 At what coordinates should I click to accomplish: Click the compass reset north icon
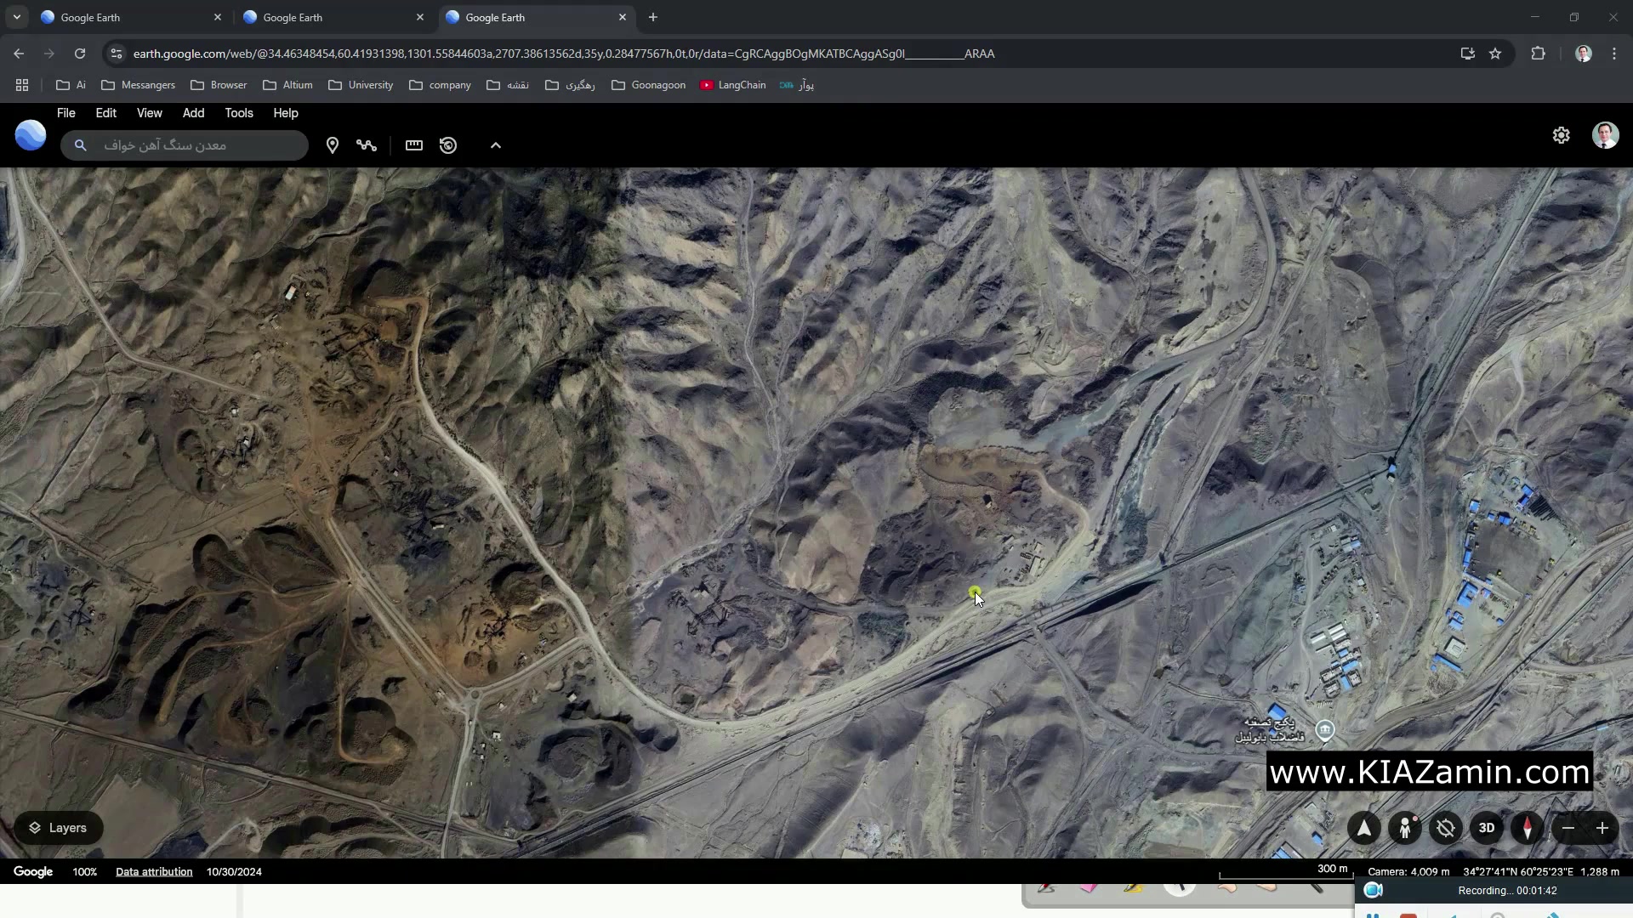tap(1528, 828)
